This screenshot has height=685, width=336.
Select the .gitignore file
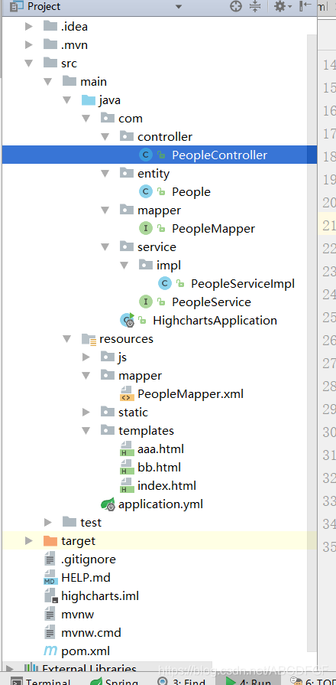89,559
